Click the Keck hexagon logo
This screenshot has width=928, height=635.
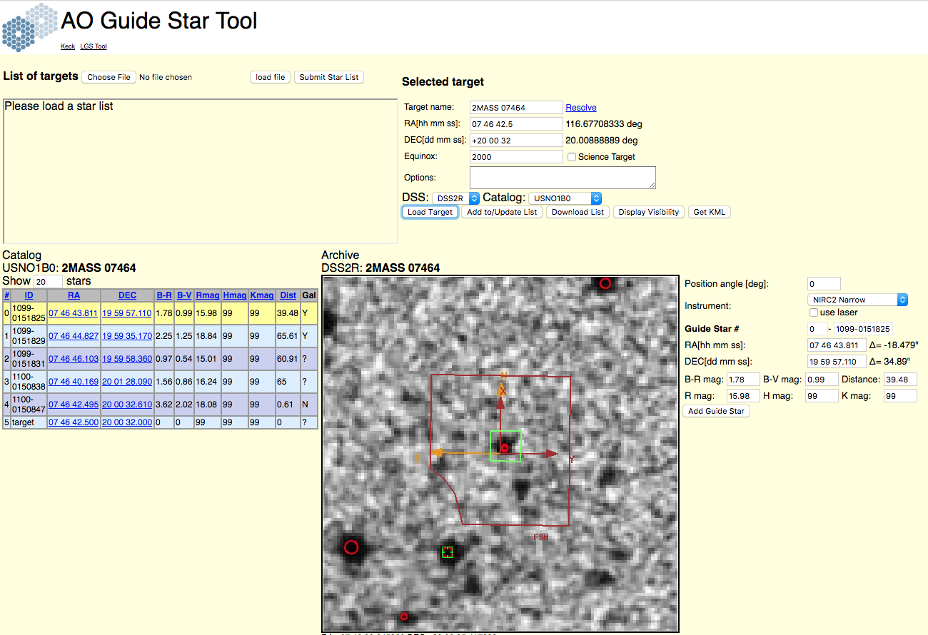[x=29, y=27]
